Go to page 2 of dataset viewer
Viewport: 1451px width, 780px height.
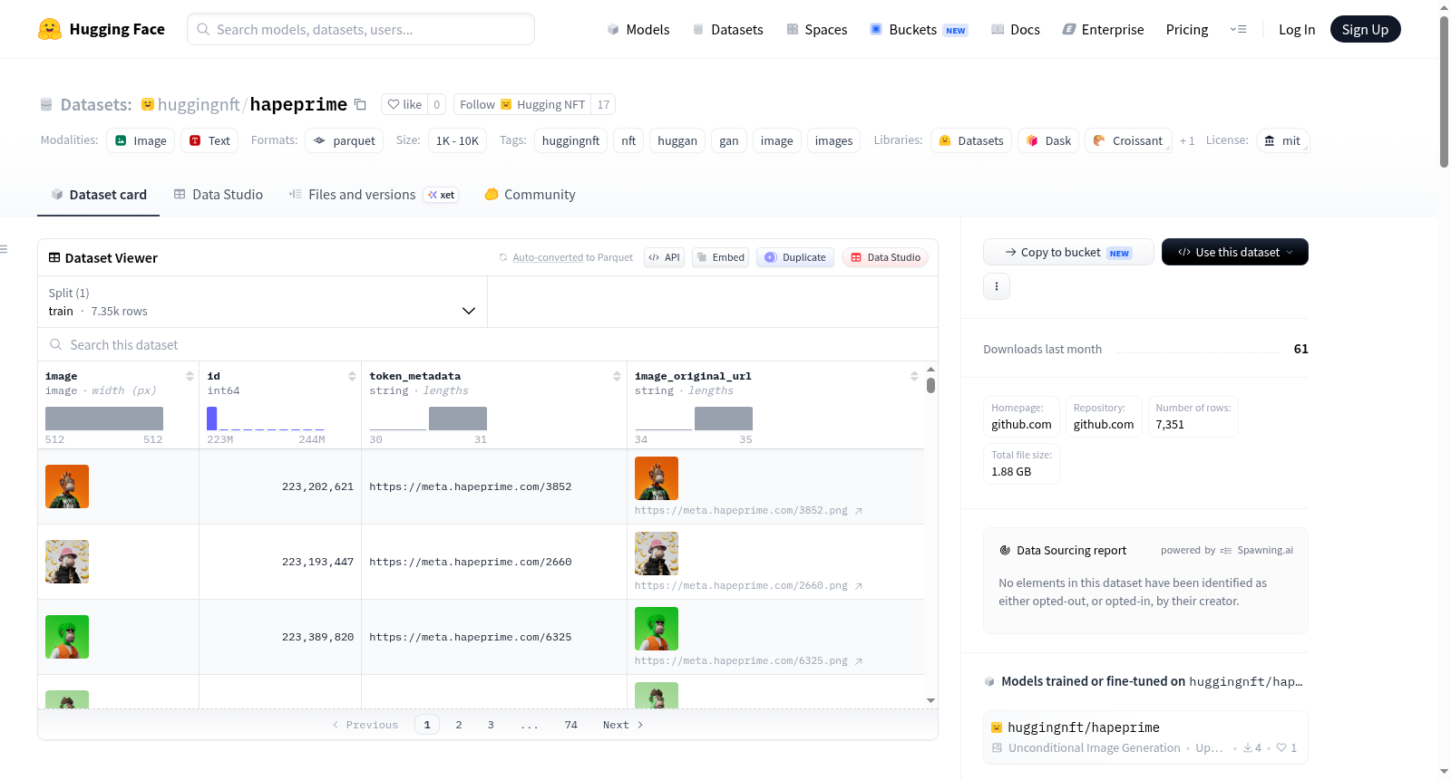tap(459, 725)
